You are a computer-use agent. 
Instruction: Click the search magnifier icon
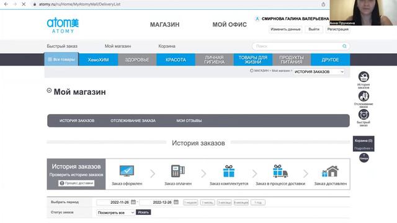[344, 46]
